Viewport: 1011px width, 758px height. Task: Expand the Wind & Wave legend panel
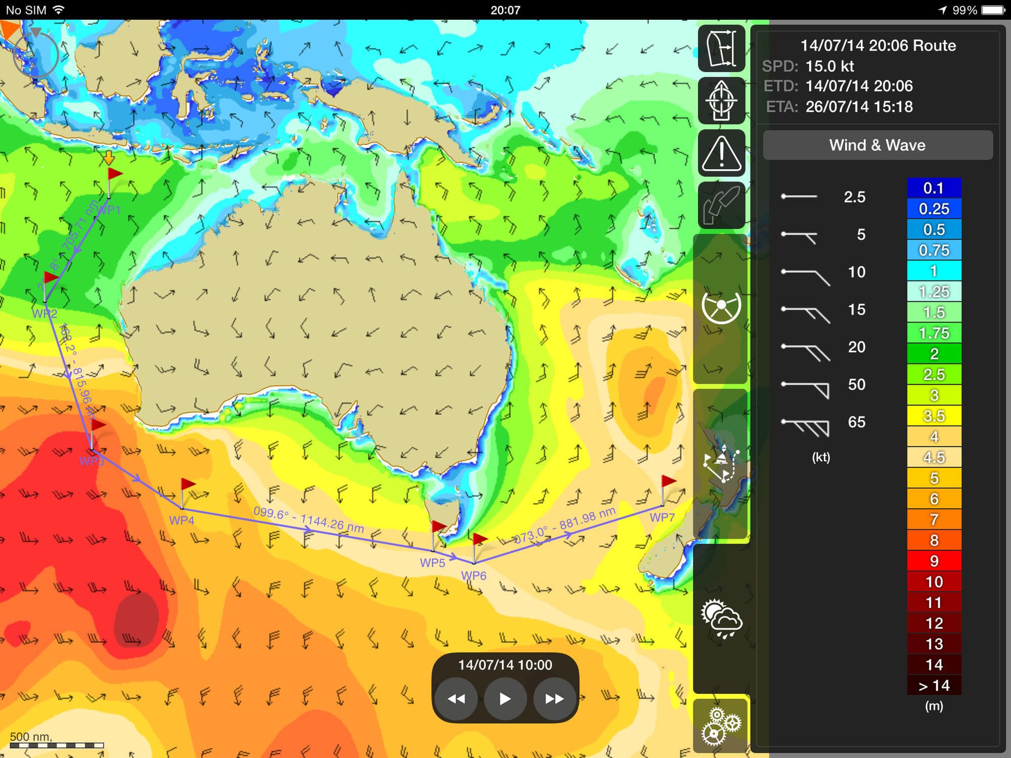(x=877, y=145)
